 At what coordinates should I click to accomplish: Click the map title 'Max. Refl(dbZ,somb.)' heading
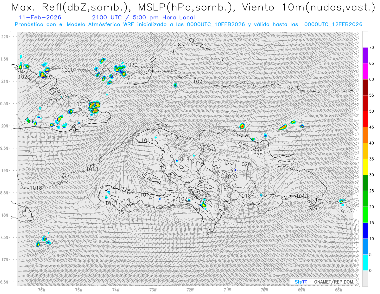[x=72, y=7]
